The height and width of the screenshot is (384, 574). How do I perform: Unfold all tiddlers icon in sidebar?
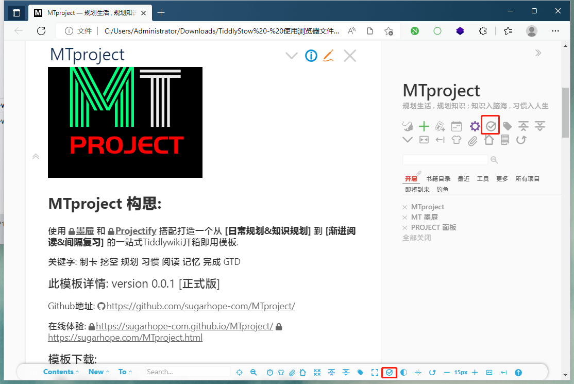tap(540, 126)
